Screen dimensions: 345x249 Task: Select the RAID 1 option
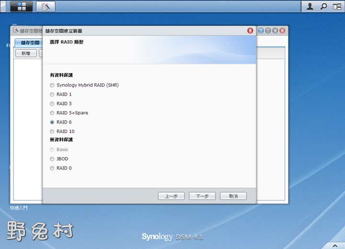[x=52, y=94]
